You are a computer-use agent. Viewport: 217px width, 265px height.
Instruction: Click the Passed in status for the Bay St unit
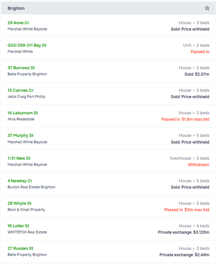[x=200, y=52]
